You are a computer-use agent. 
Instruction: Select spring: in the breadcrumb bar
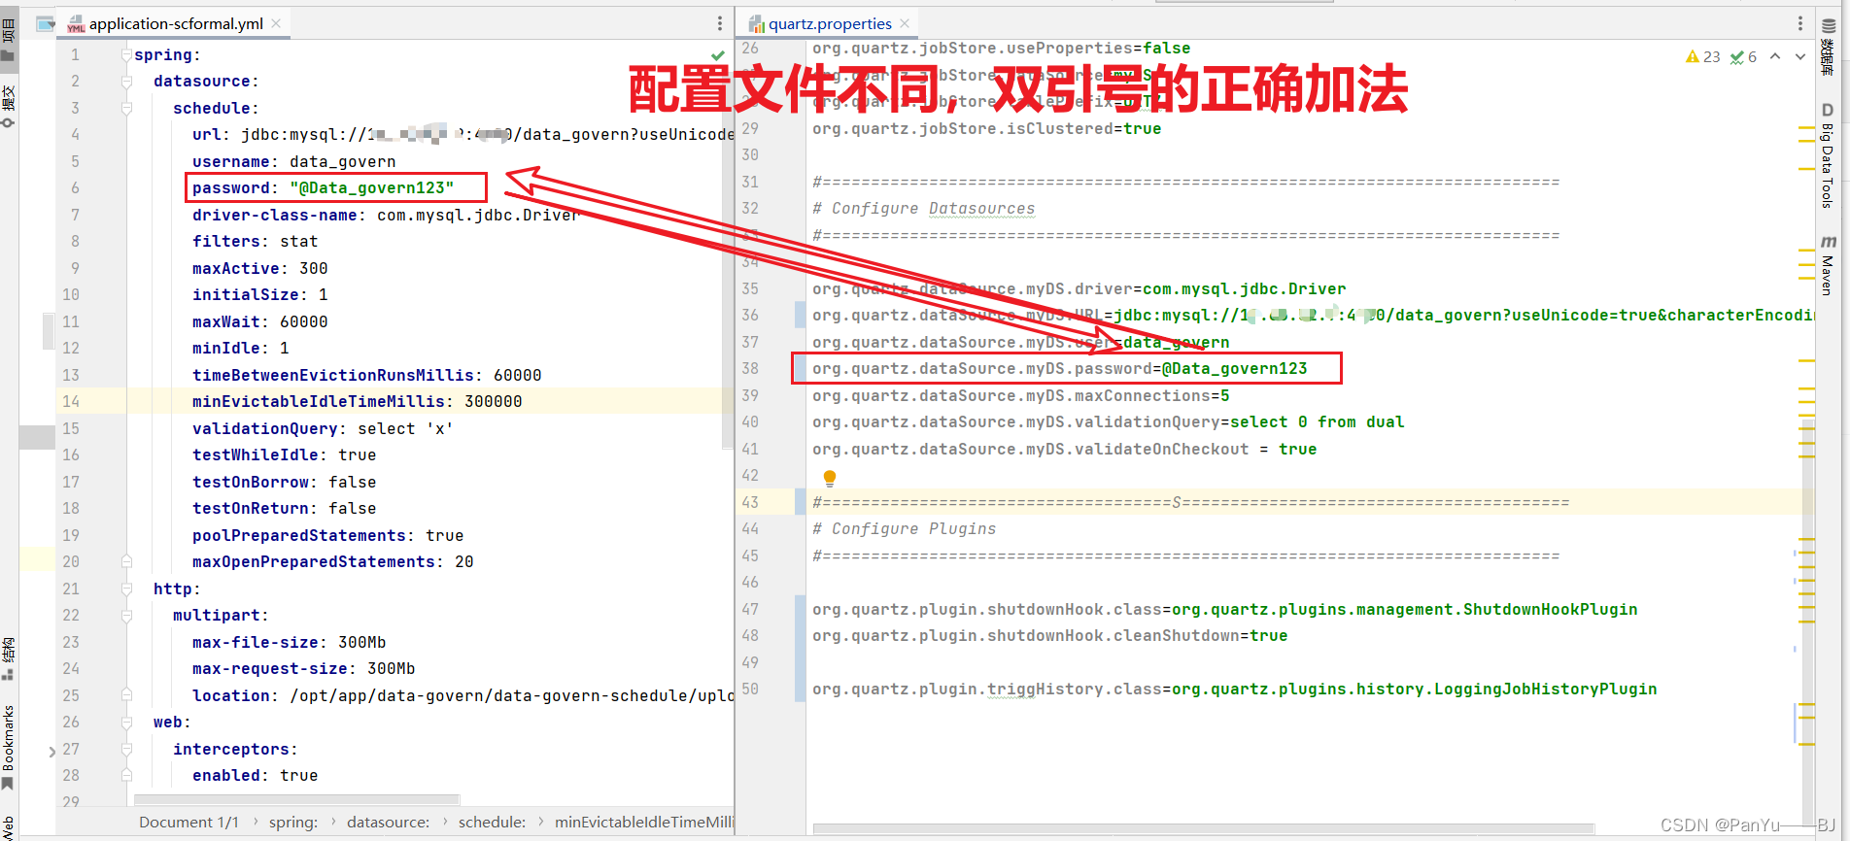293,822
